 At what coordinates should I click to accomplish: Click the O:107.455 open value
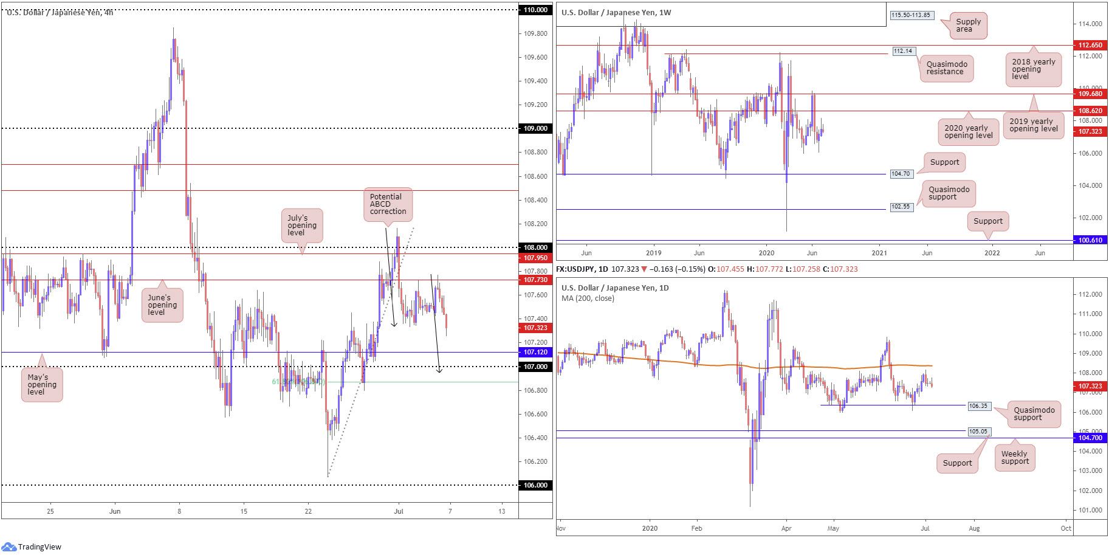point(726,269)
